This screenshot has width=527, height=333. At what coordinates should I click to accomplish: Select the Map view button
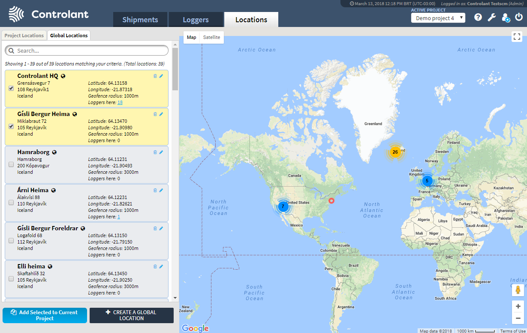click(192, 37)
